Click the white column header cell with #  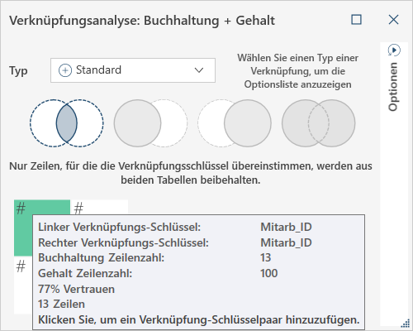tap(99, 207)
